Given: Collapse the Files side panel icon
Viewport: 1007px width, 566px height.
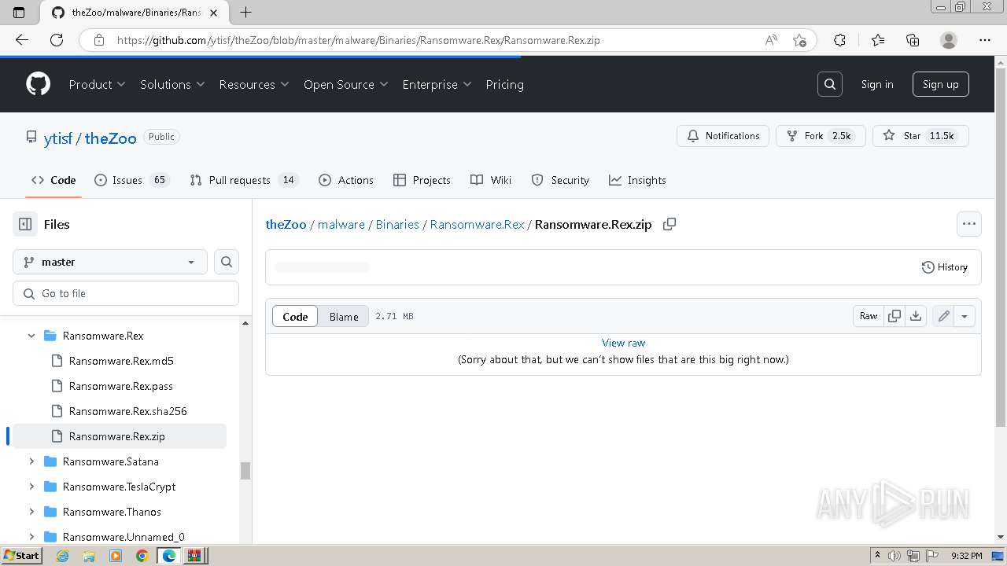Looking at the screenshot, I should pos(25,224).
